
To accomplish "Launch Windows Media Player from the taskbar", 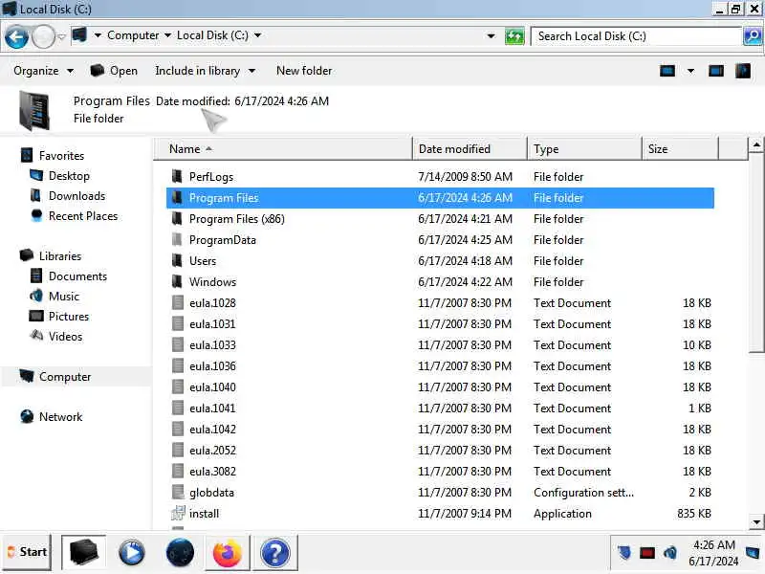I will [131, 553].
